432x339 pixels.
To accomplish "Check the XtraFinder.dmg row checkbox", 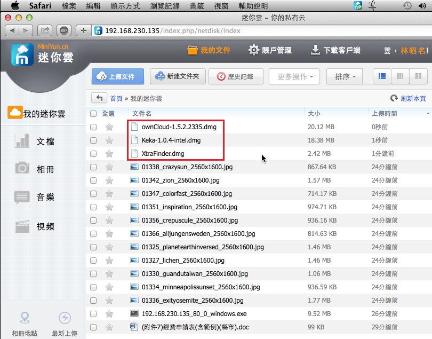I will pyautogui.click(x=93, y=153).
